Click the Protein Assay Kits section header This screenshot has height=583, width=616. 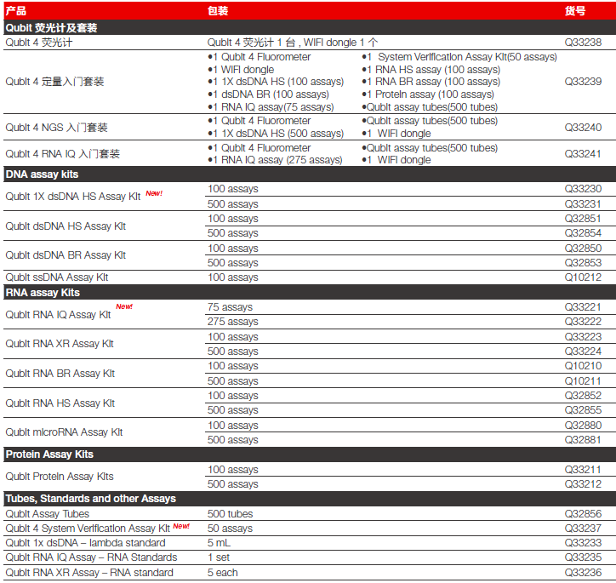[49, 454]
